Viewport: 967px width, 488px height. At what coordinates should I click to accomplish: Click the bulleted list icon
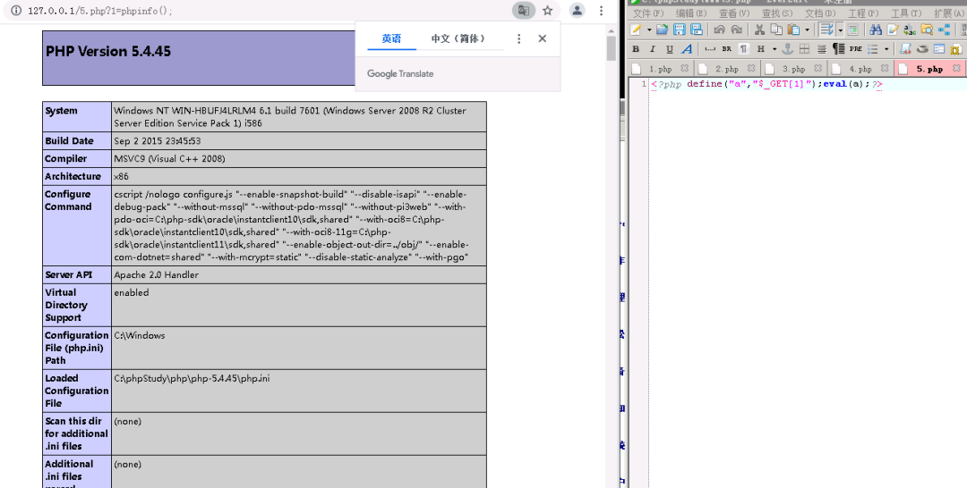[x=872, y=49]
